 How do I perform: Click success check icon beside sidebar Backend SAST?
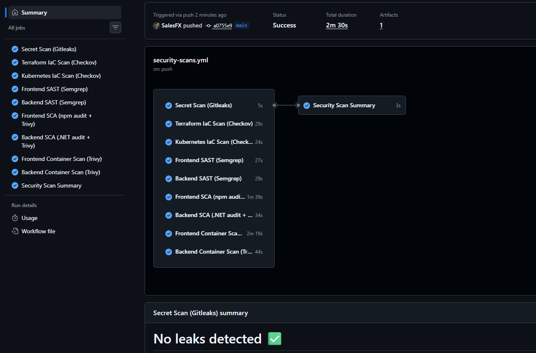click(15, 102)
